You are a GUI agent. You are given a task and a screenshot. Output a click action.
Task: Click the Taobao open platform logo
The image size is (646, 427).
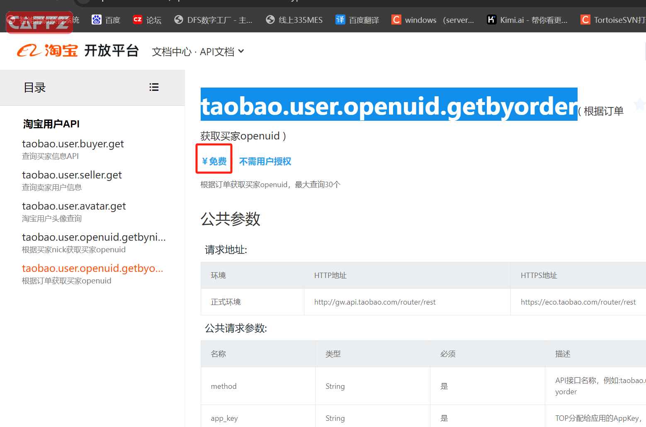click(x=78, y=51)
